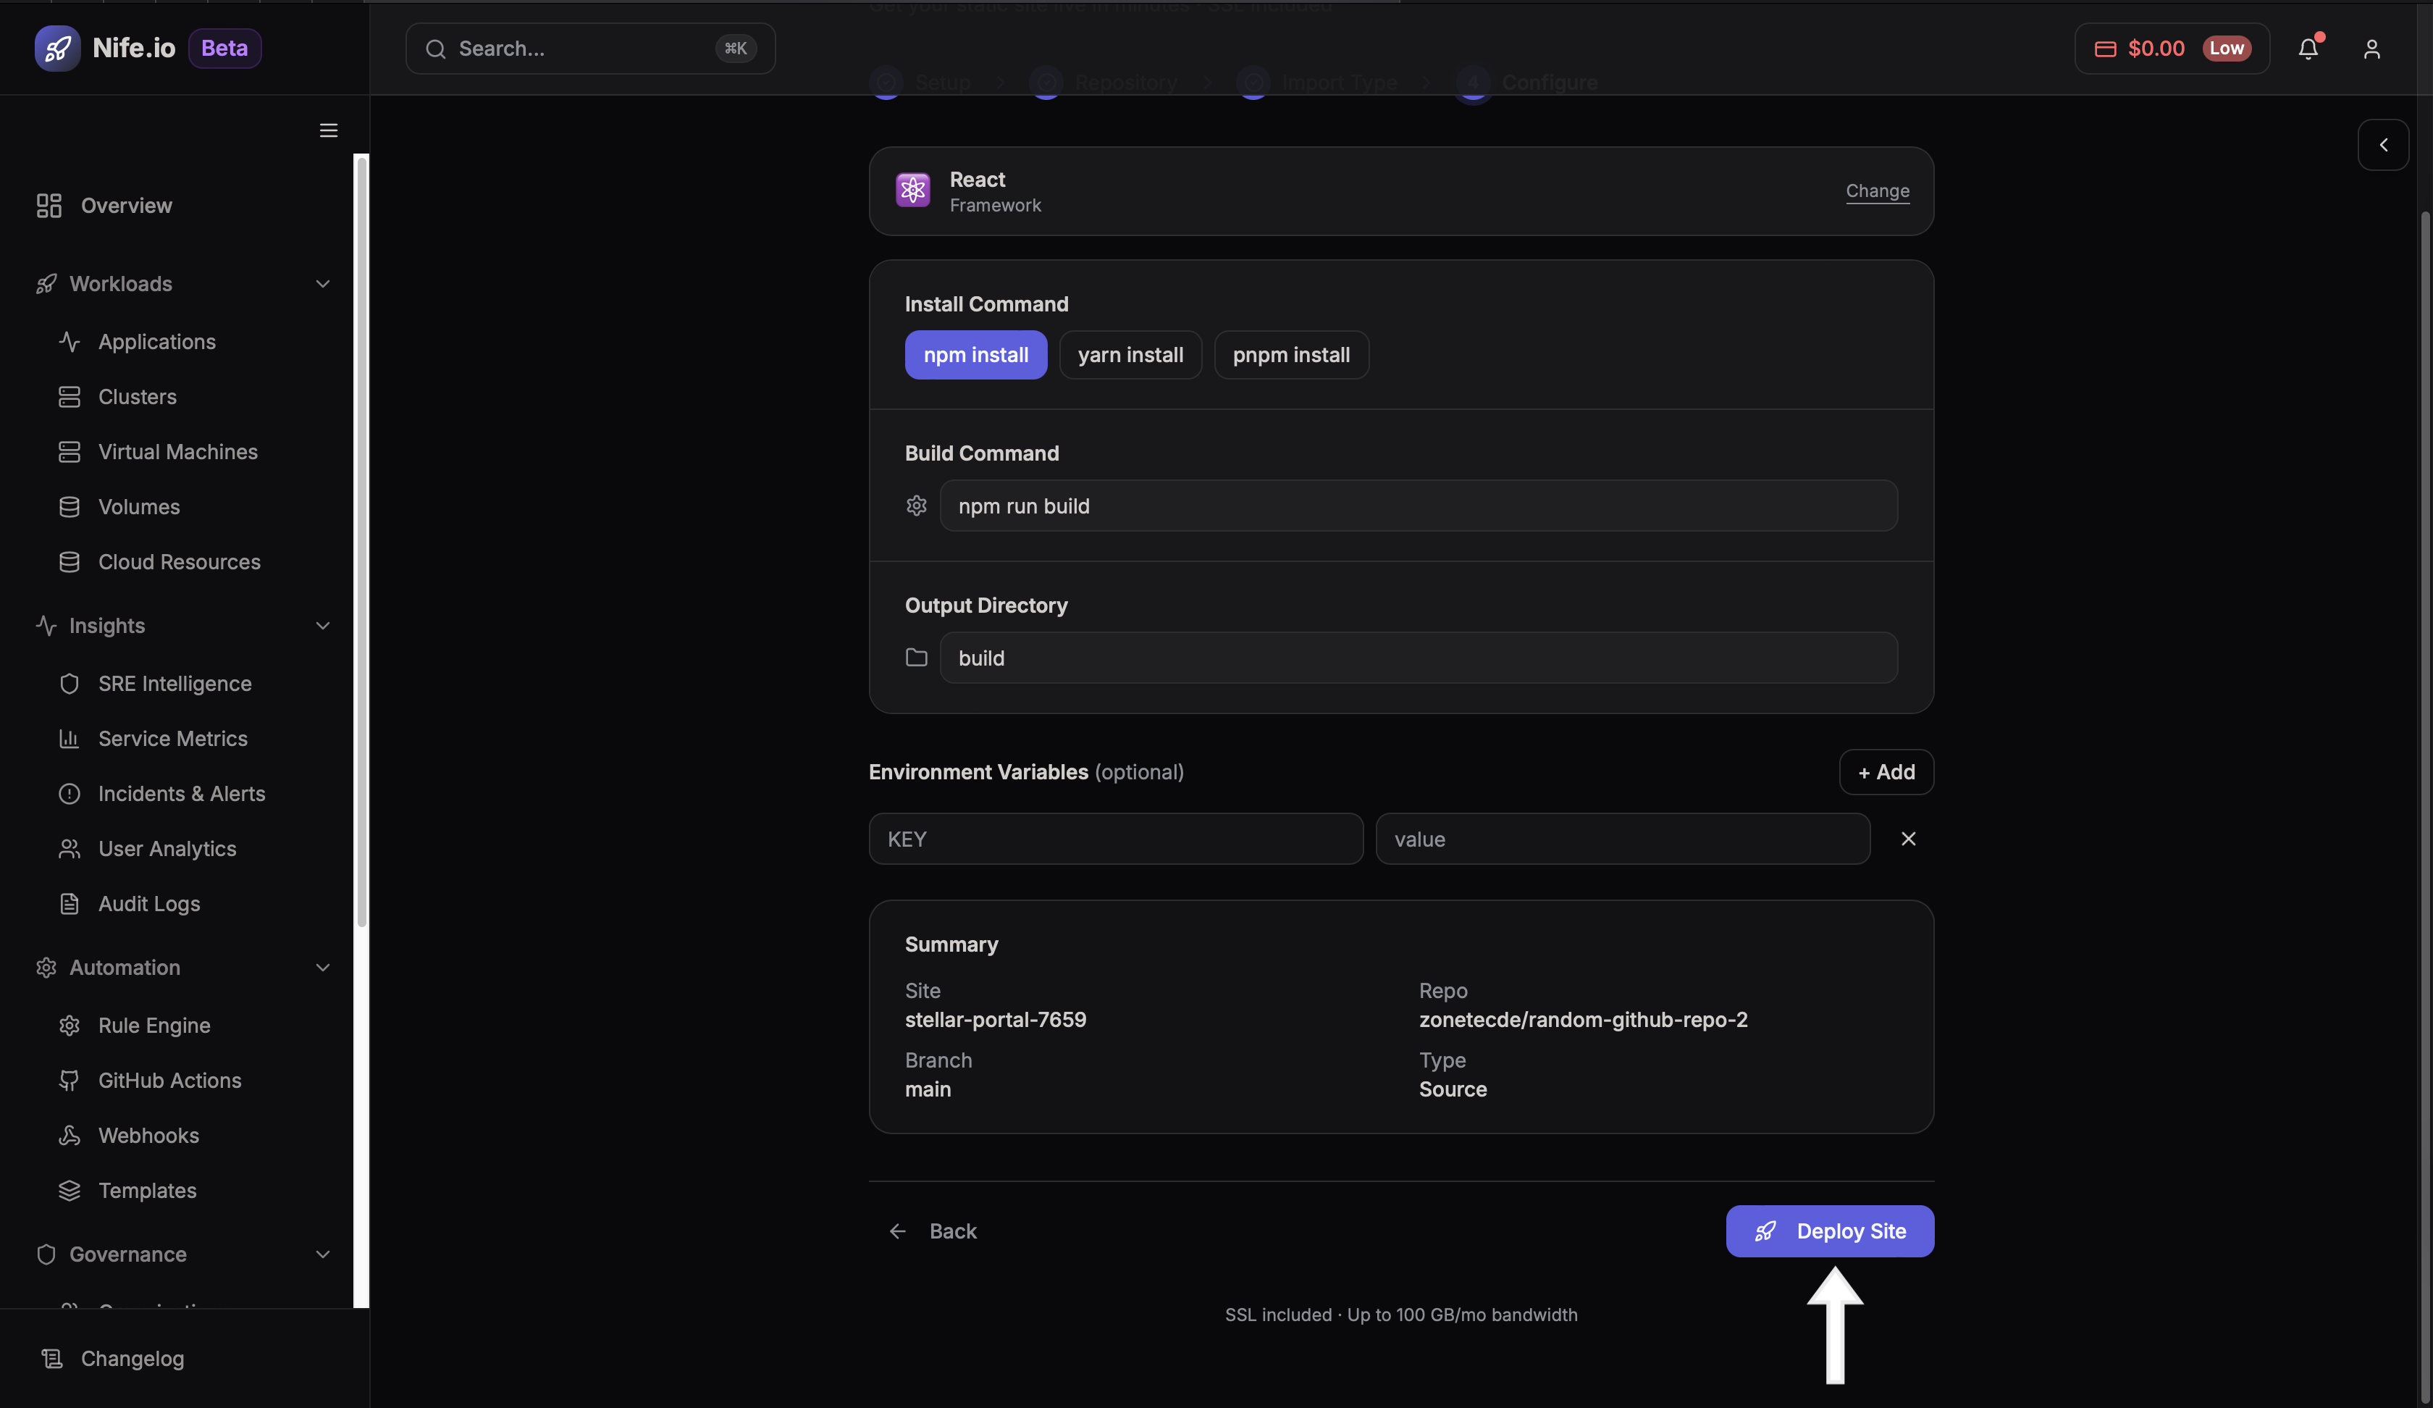Viewport: 2433px width, 1408px height.
Task: Click the Change framework link
Action: pos(1877,191)
